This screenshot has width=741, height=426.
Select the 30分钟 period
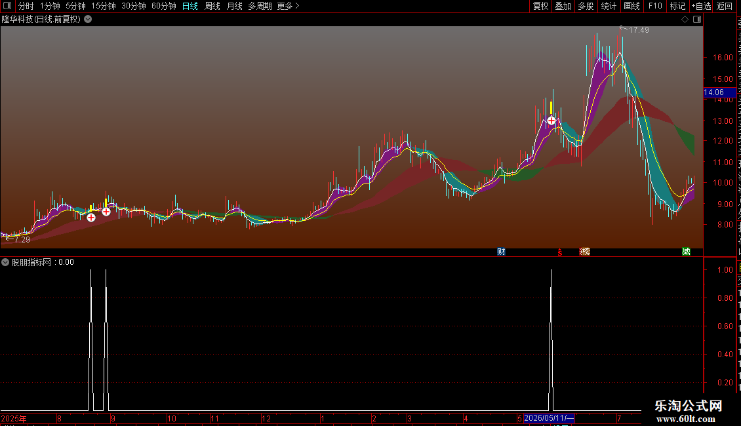click(x=134, y=6)
